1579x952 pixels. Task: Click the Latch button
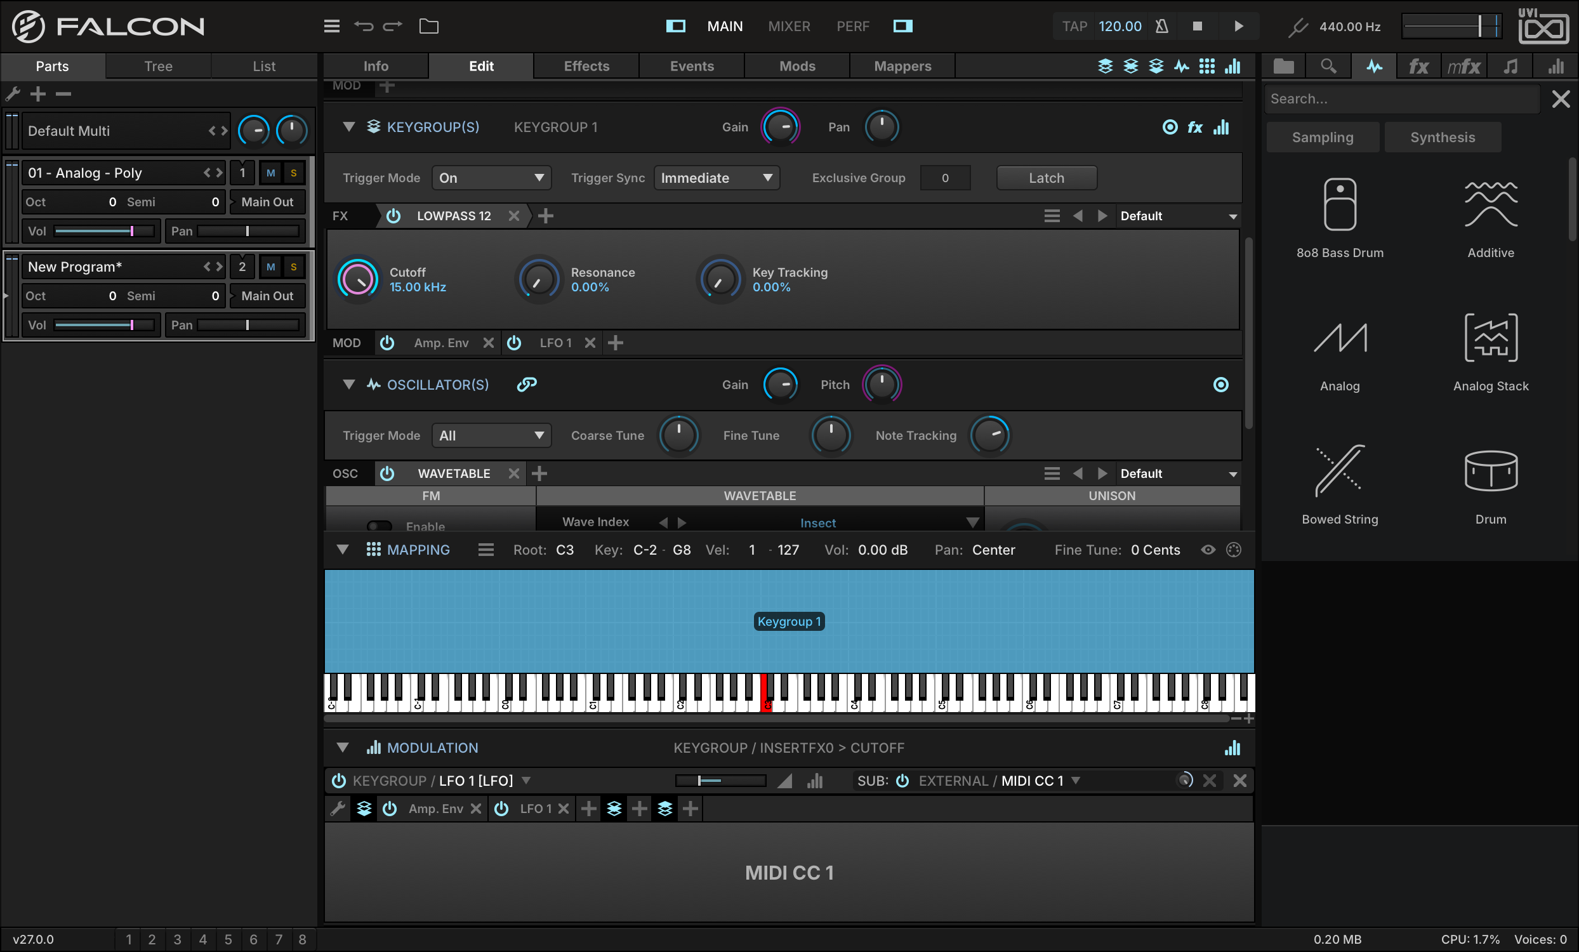pyautogui.click(x=1047, y=178)
